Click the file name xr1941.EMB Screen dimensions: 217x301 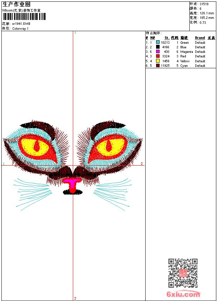(x=21, y=24)
